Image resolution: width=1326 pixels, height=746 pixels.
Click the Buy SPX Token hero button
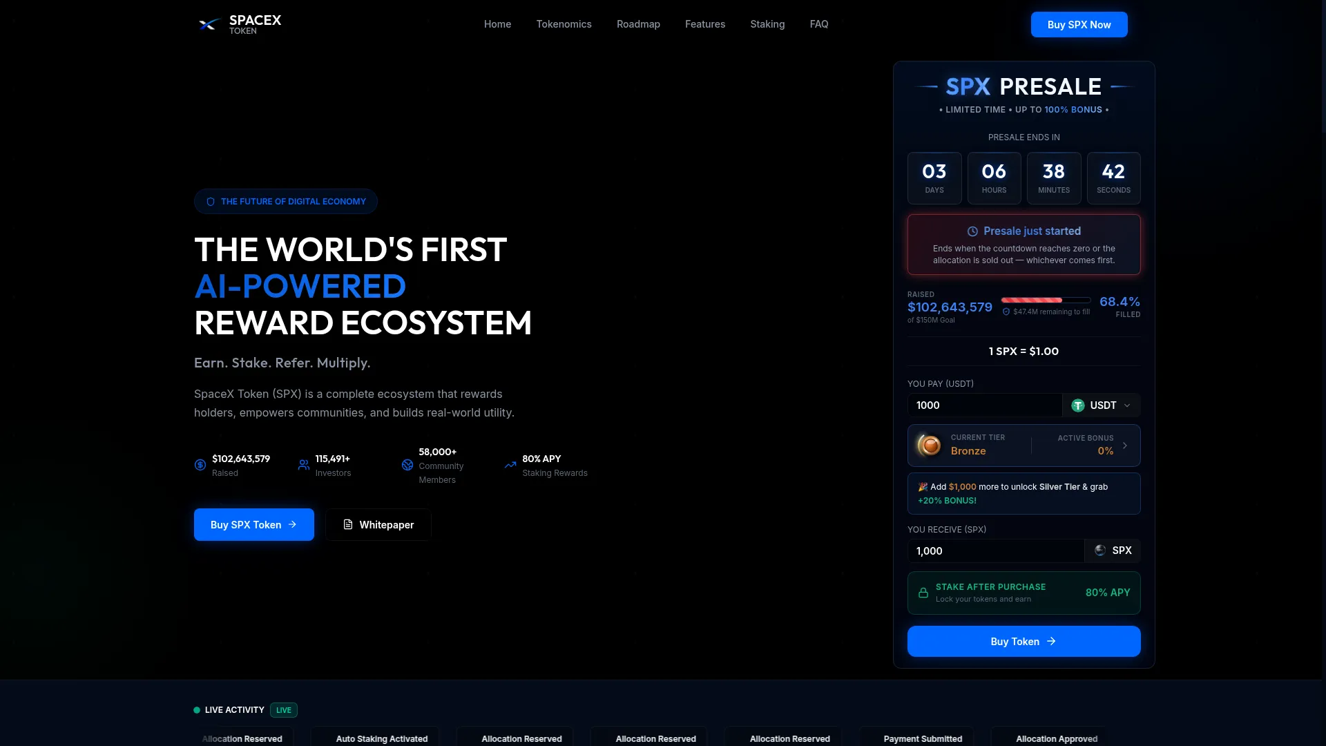click(x=254, y=524)
